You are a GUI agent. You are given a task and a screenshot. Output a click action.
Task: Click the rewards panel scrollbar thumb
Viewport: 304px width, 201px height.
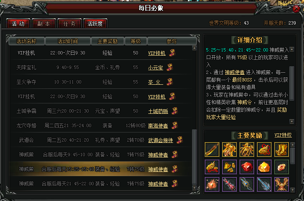(x=292, y=156)
